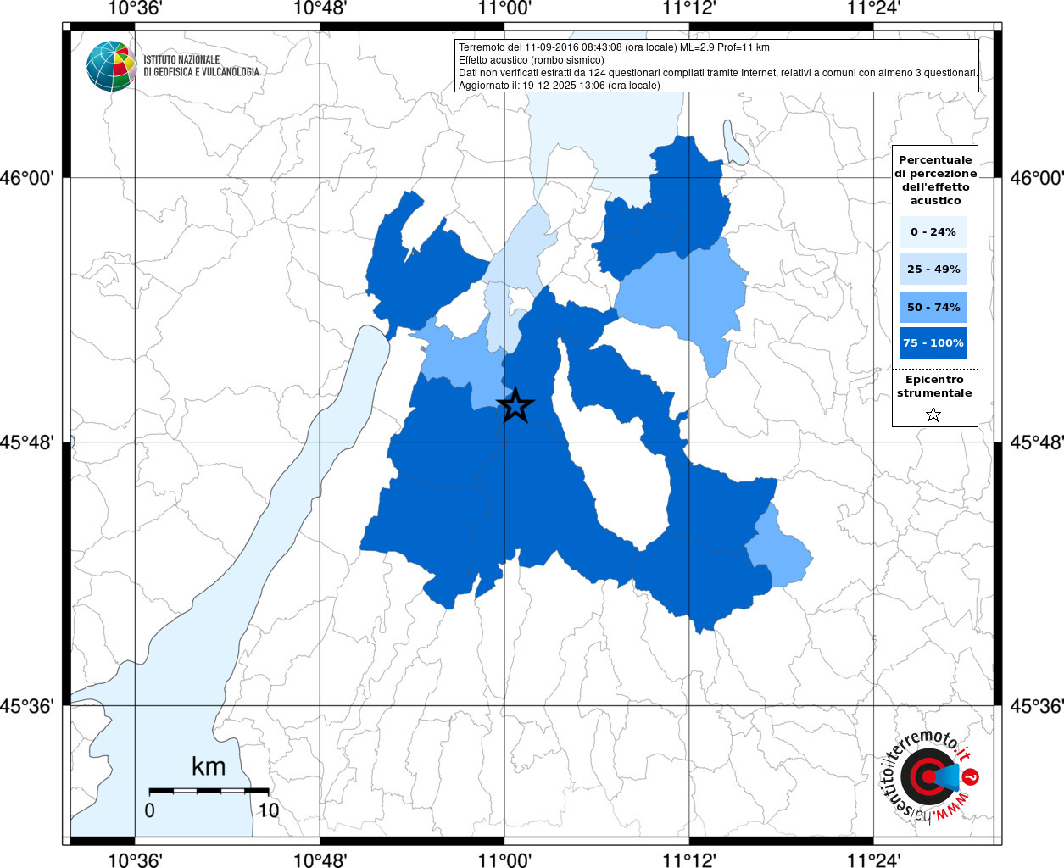Click the small lake near 11°12' top
Image resolution: width=1064 pixels, height=868 pixels.
point(735,142)
